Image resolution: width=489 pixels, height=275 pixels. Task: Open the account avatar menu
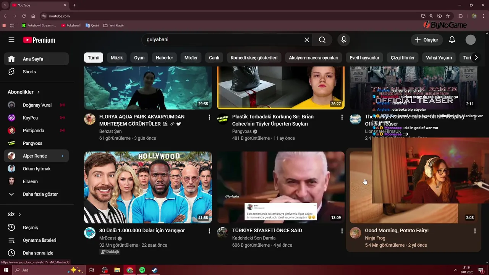point(471,40)
